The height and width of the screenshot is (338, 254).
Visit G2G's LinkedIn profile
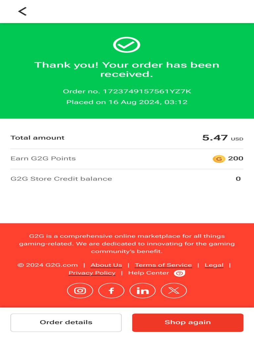click(143, 290)
